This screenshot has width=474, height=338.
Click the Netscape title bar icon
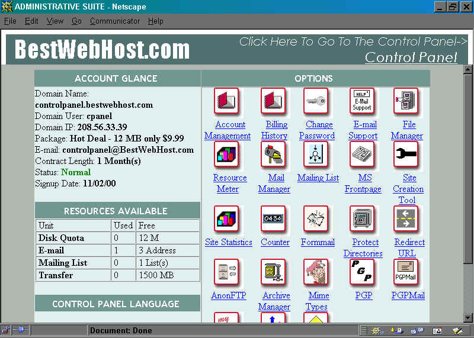(x=7, y=7)
